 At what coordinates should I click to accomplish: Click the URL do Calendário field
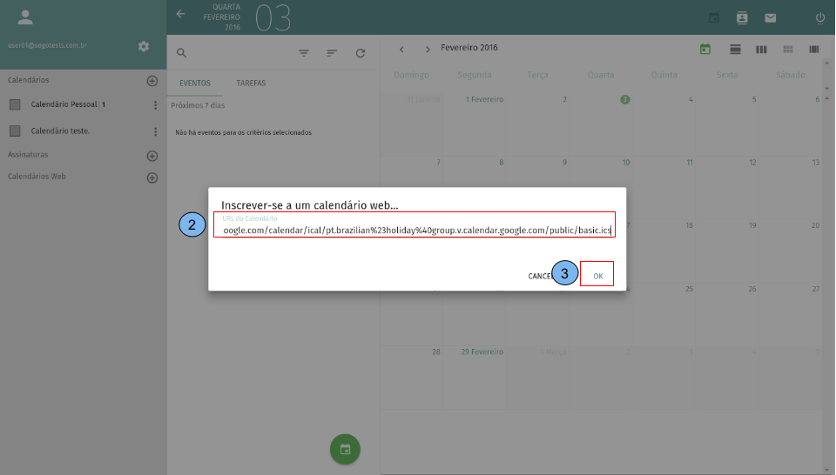(x=415, y=231)
